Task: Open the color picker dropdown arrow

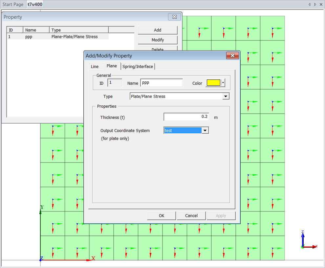Action: coord(223,83)
